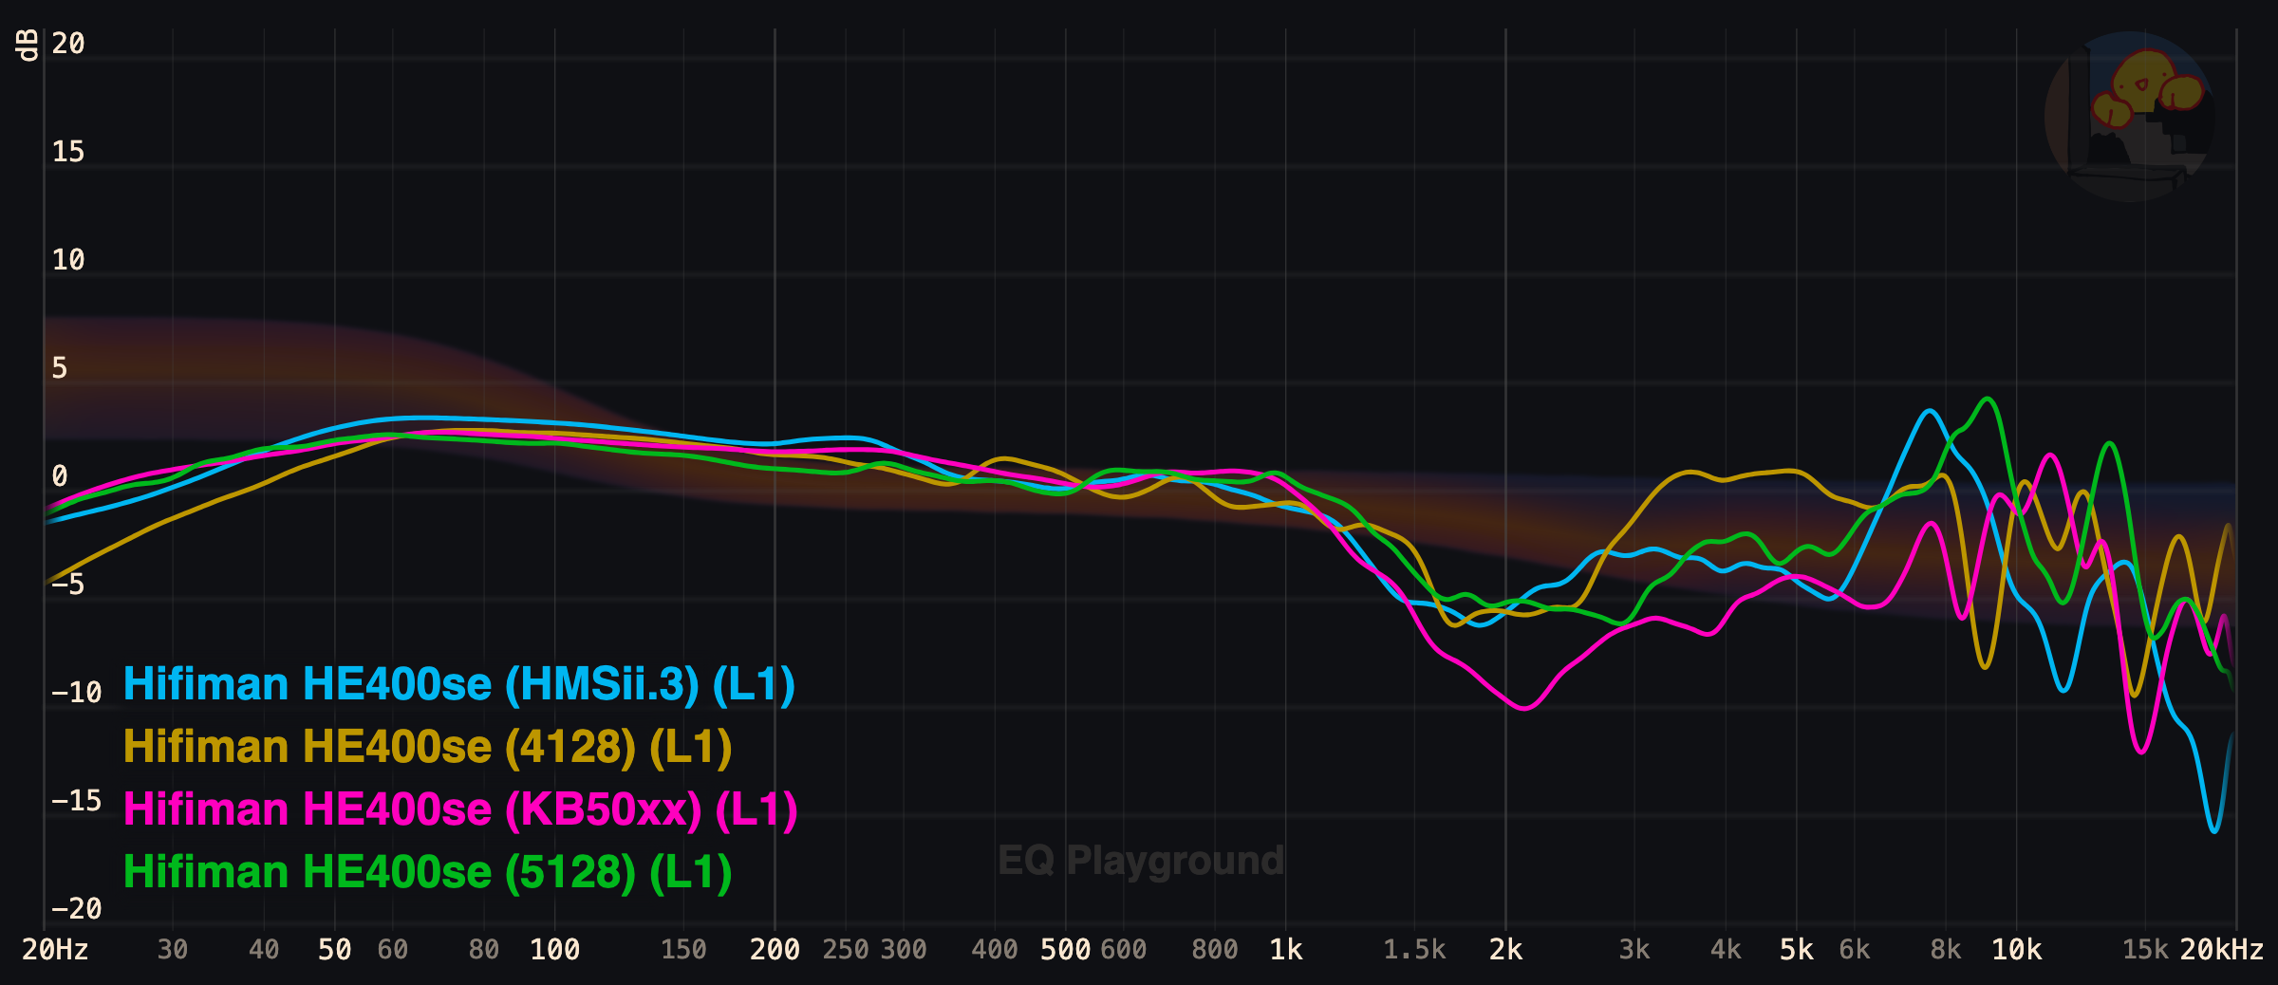Click the 20kHz frequency axis label

pos(2221,949)
